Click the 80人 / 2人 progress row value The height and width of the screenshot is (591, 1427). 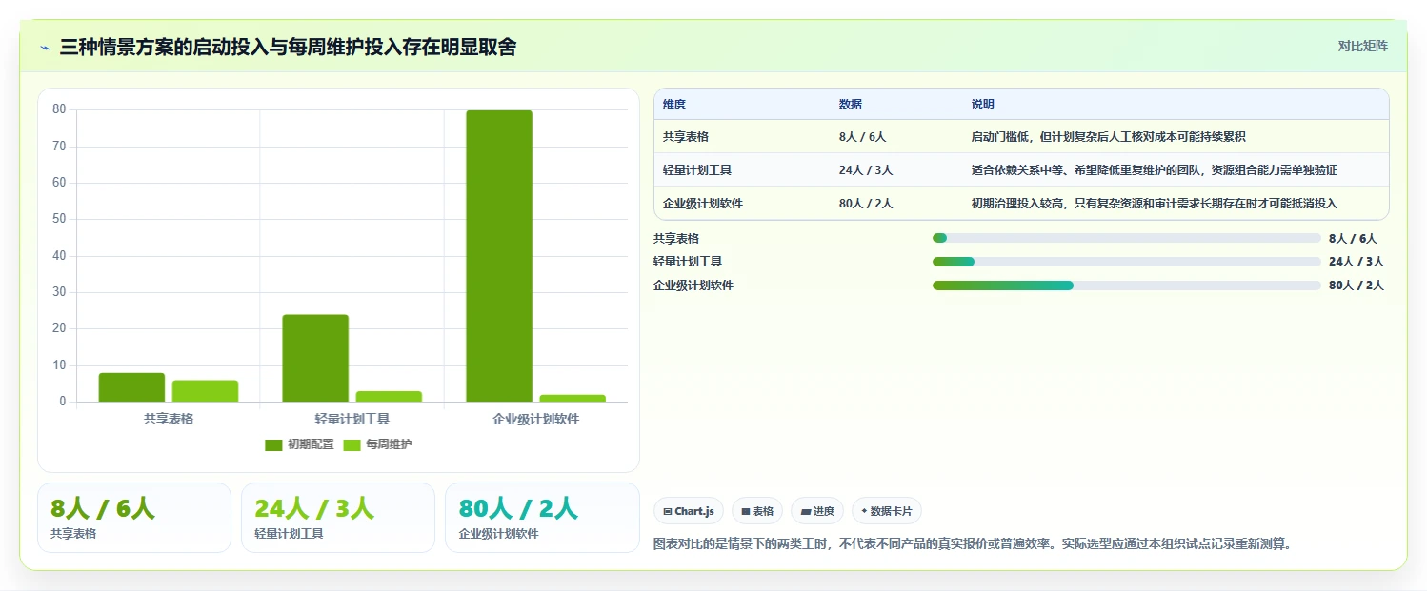pyautogui.click(x=1356, y=286)
